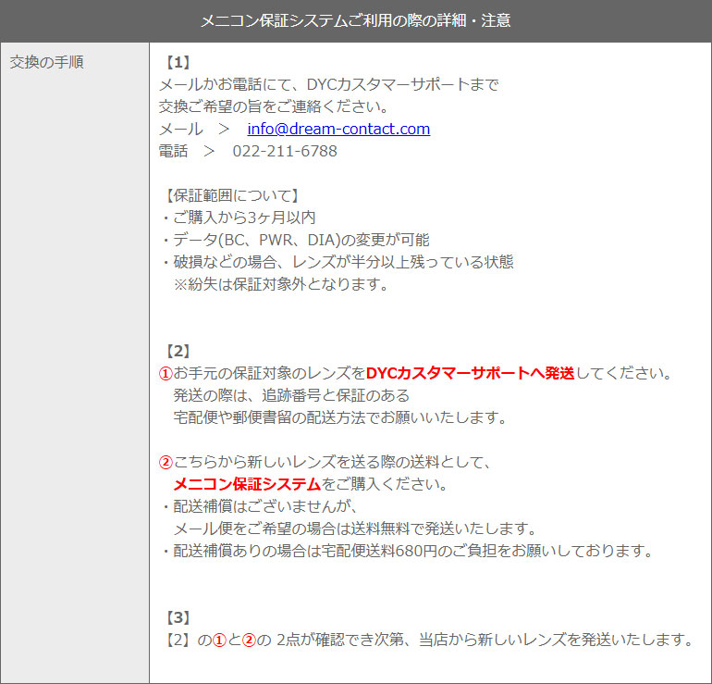Click the text ご購入から3ヶ月以内
712x684 pixels.
[244, 218]
